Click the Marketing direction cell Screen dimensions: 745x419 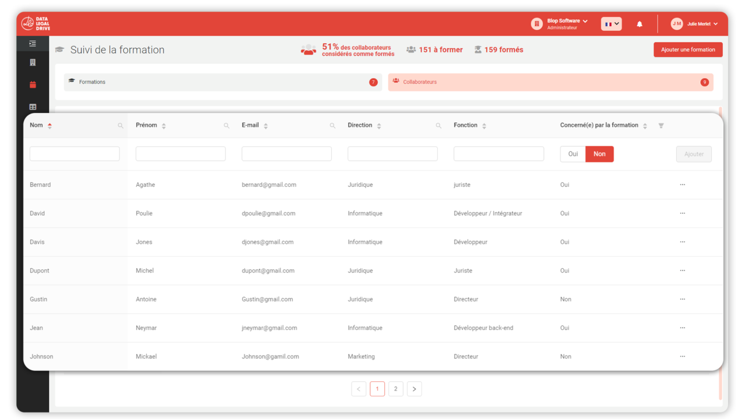(x=361, y=356)
